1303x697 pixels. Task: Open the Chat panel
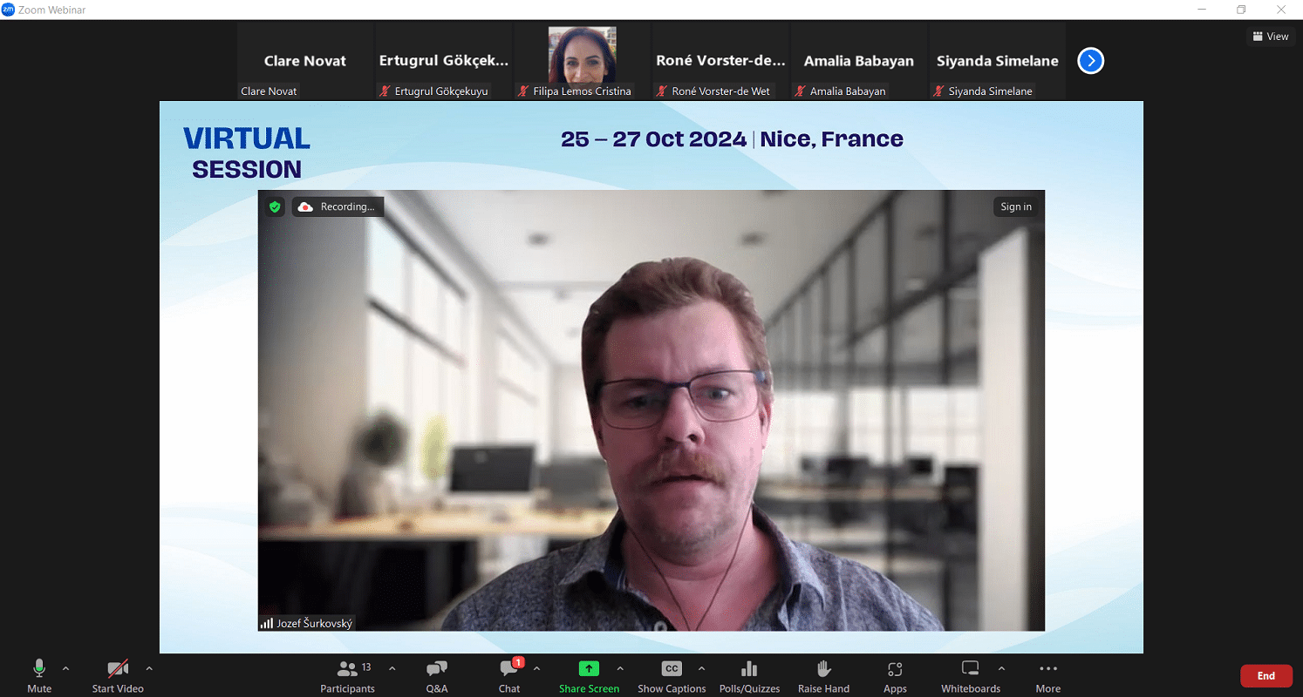point(509,676)
